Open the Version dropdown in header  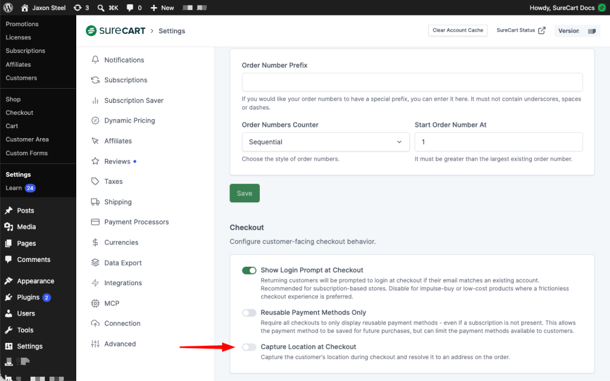pyautogui.click(x=577, y=31)
